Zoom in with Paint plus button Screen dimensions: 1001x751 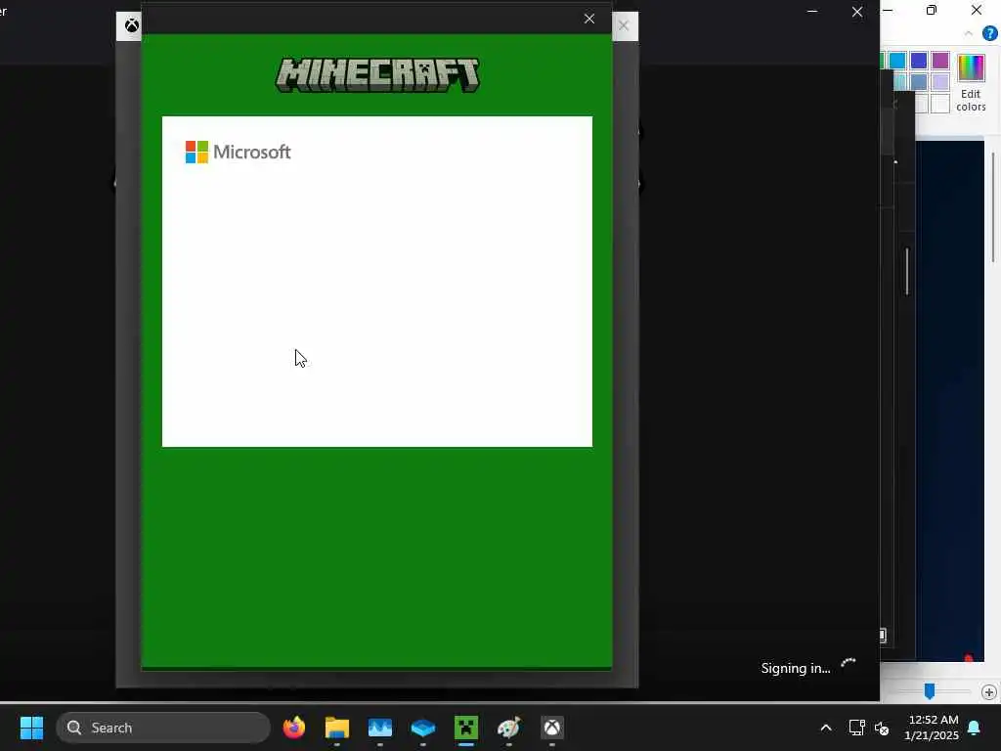click(989, 691)
